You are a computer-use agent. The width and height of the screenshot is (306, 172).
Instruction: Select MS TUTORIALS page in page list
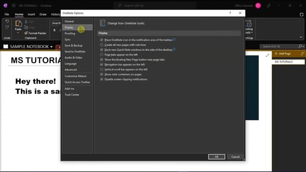tap(288, 62)
